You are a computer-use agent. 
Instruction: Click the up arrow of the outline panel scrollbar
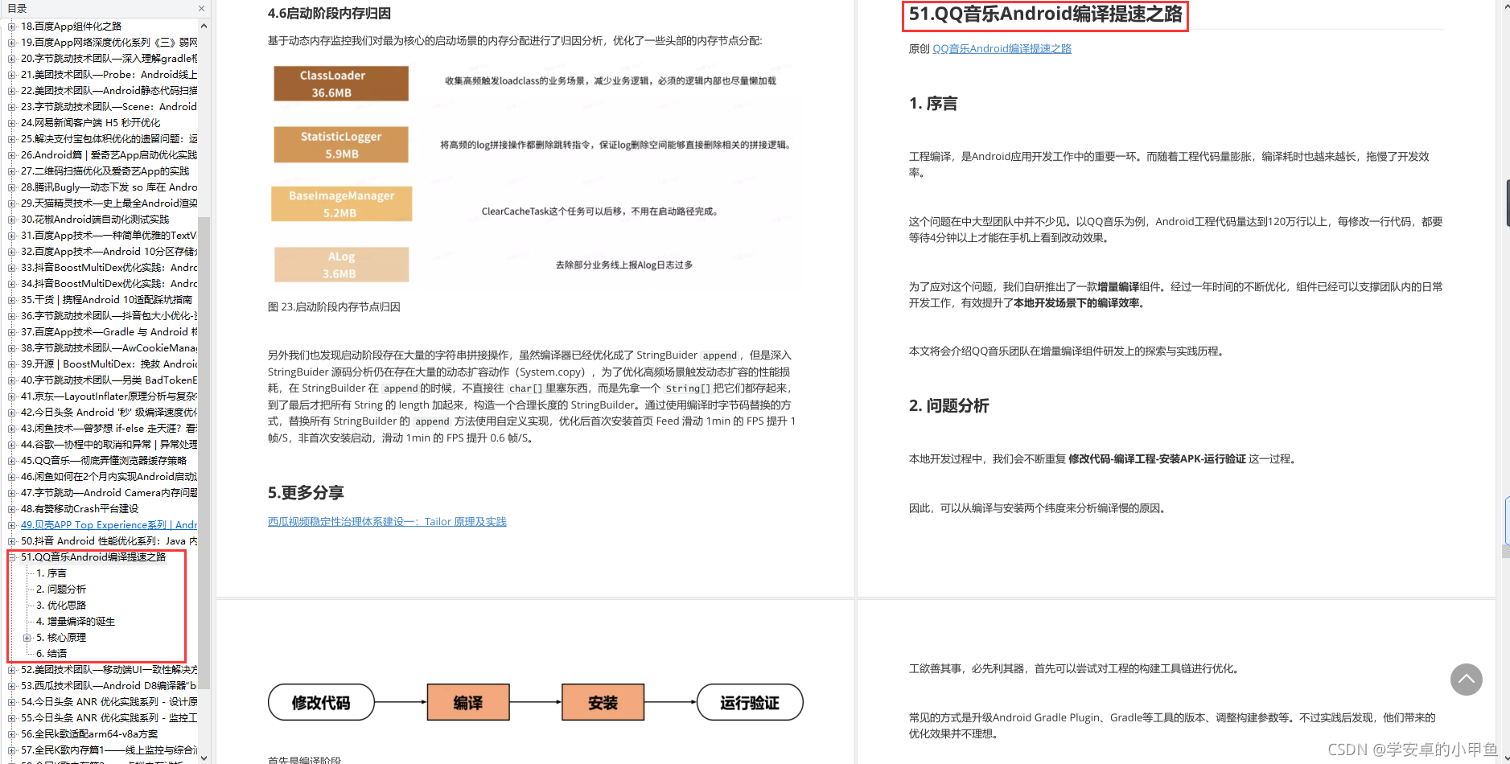[204, 26]
